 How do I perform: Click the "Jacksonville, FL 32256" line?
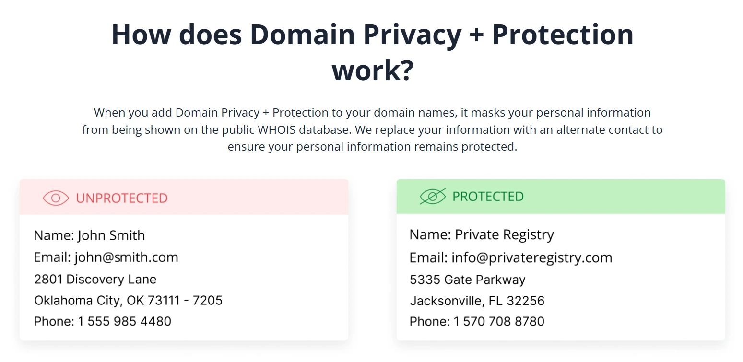[x=477, y=301]
